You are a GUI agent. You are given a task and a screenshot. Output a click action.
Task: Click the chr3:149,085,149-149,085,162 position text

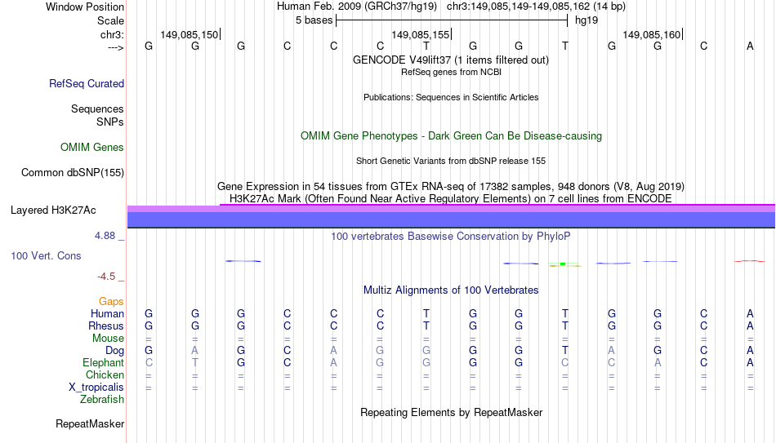[x=536, y=7]
